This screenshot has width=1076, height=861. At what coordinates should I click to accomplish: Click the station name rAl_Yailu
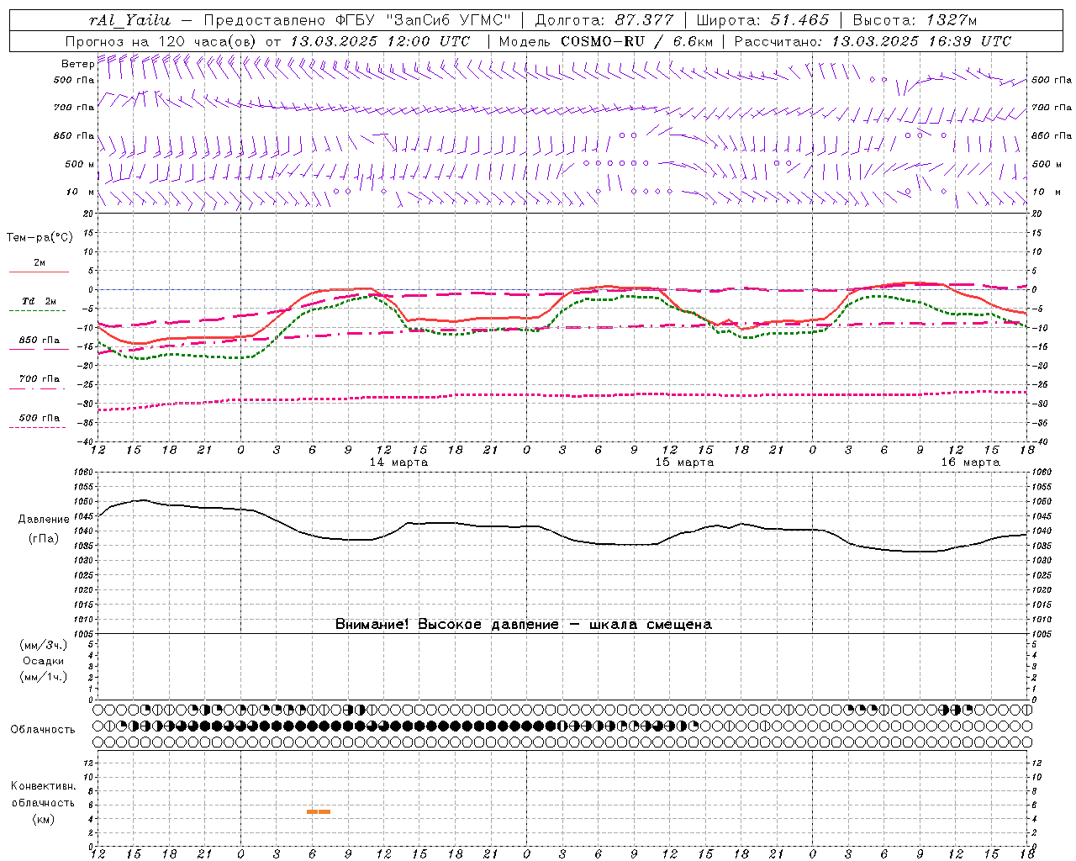[129, 20]
